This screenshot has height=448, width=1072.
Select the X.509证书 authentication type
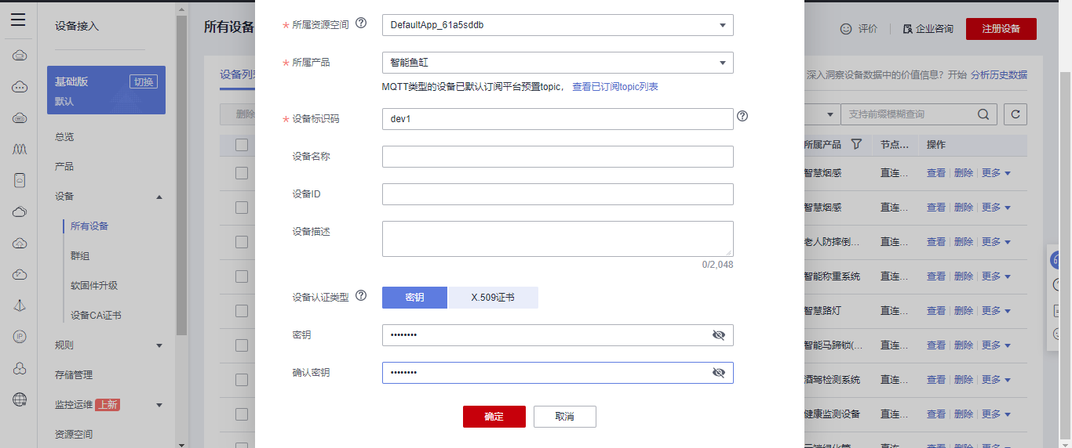pyautogui.click(x=493, y=298)
